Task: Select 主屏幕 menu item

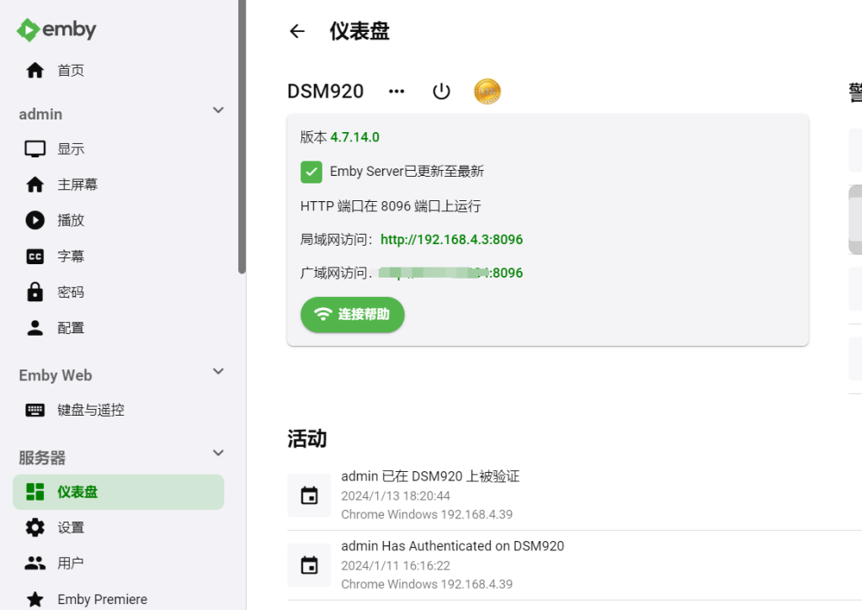Action: 118,184
